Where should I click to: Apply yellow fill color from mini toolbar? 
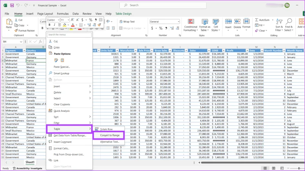(64, 25)
